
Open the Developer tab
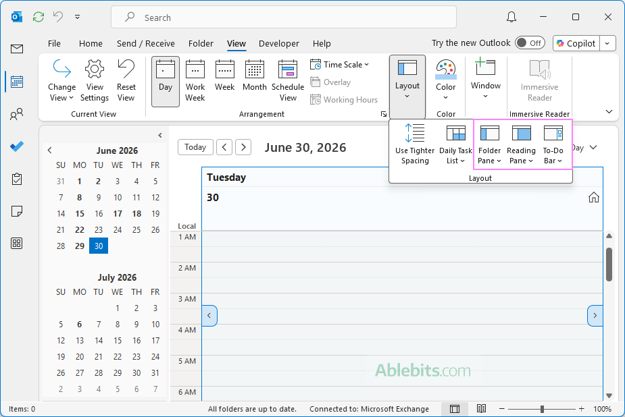point(278,43)
